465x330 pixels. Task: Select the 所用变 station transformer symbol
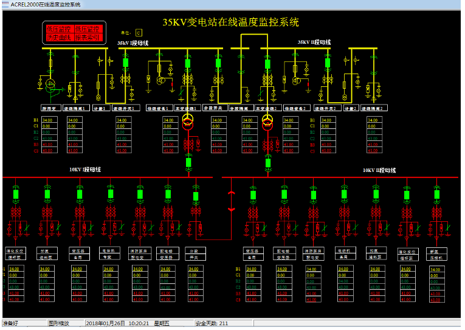tap(50, 84)
